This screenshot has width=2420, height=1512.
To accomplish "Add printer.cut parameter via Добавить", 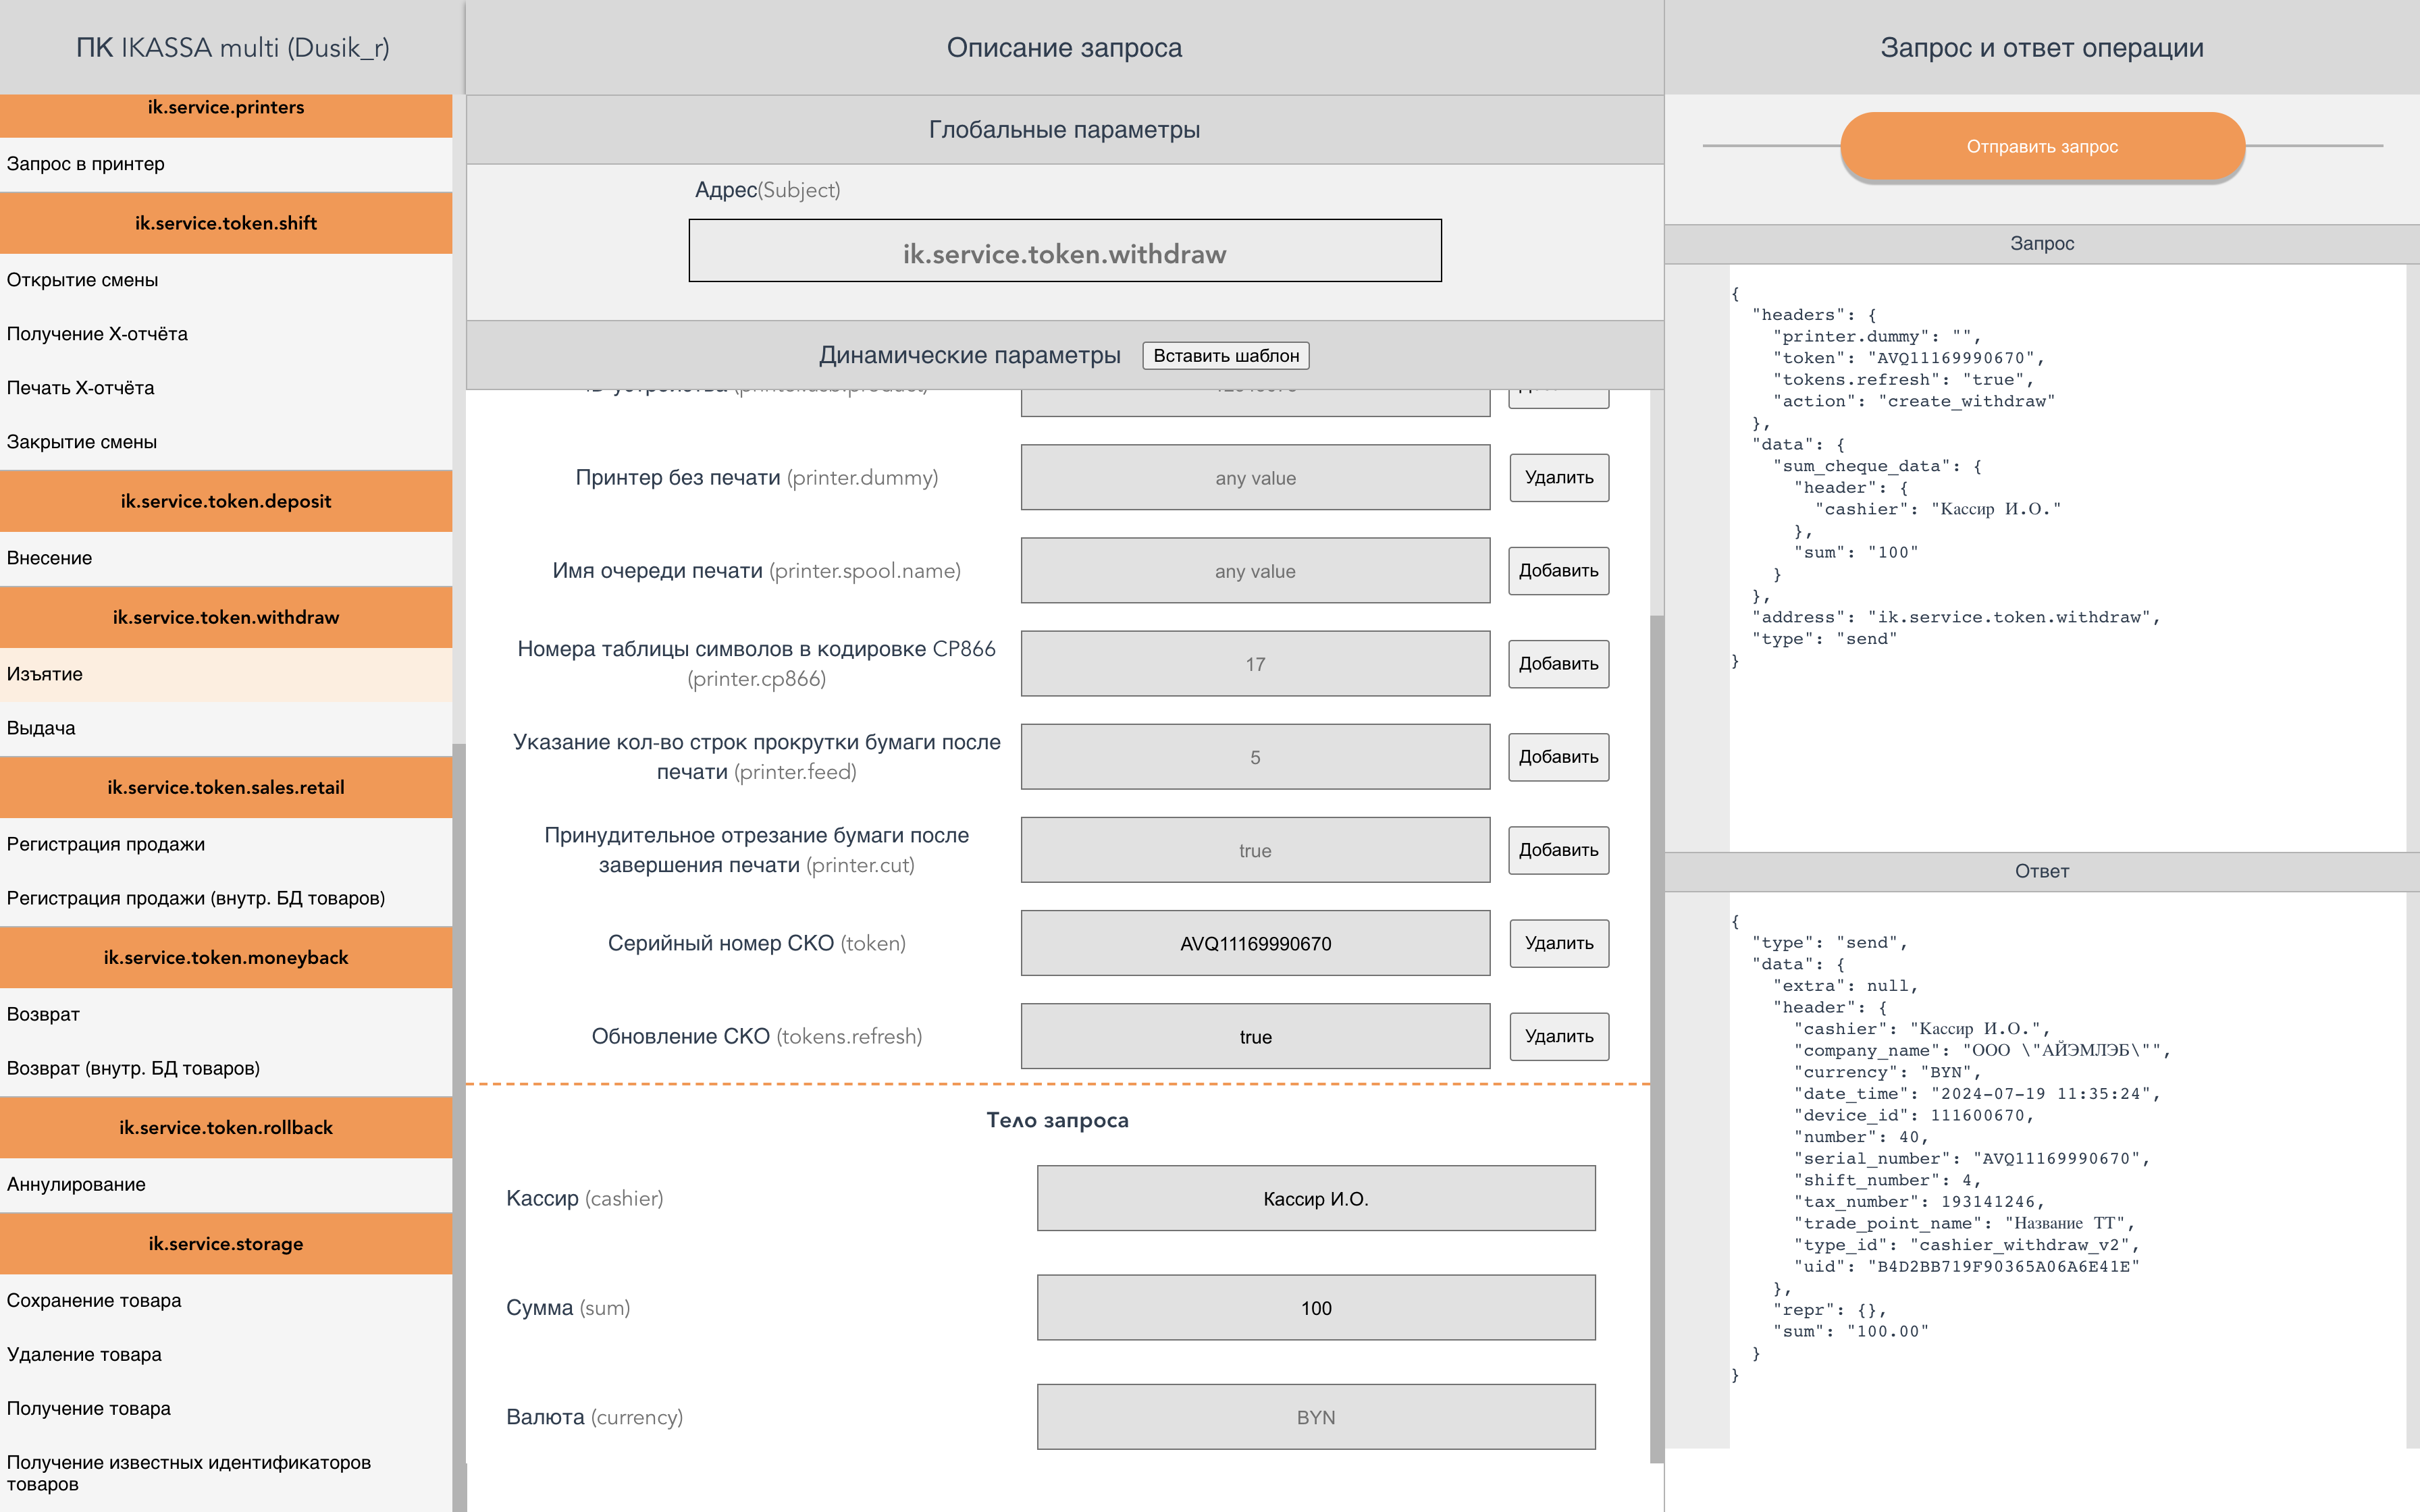I will 1558,850.
